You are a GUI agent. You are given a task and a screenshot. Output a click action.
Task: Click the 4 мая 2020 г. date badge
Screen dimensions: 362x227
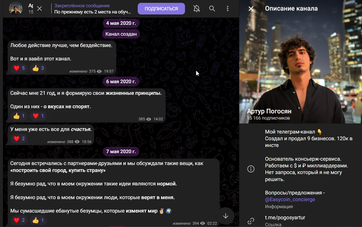tap(121, 23)
